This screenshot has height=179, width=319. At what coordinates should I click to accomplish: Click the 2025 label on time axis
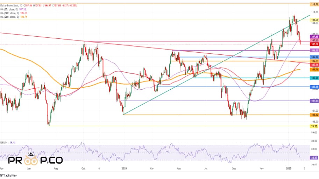[x=289, y=169]
